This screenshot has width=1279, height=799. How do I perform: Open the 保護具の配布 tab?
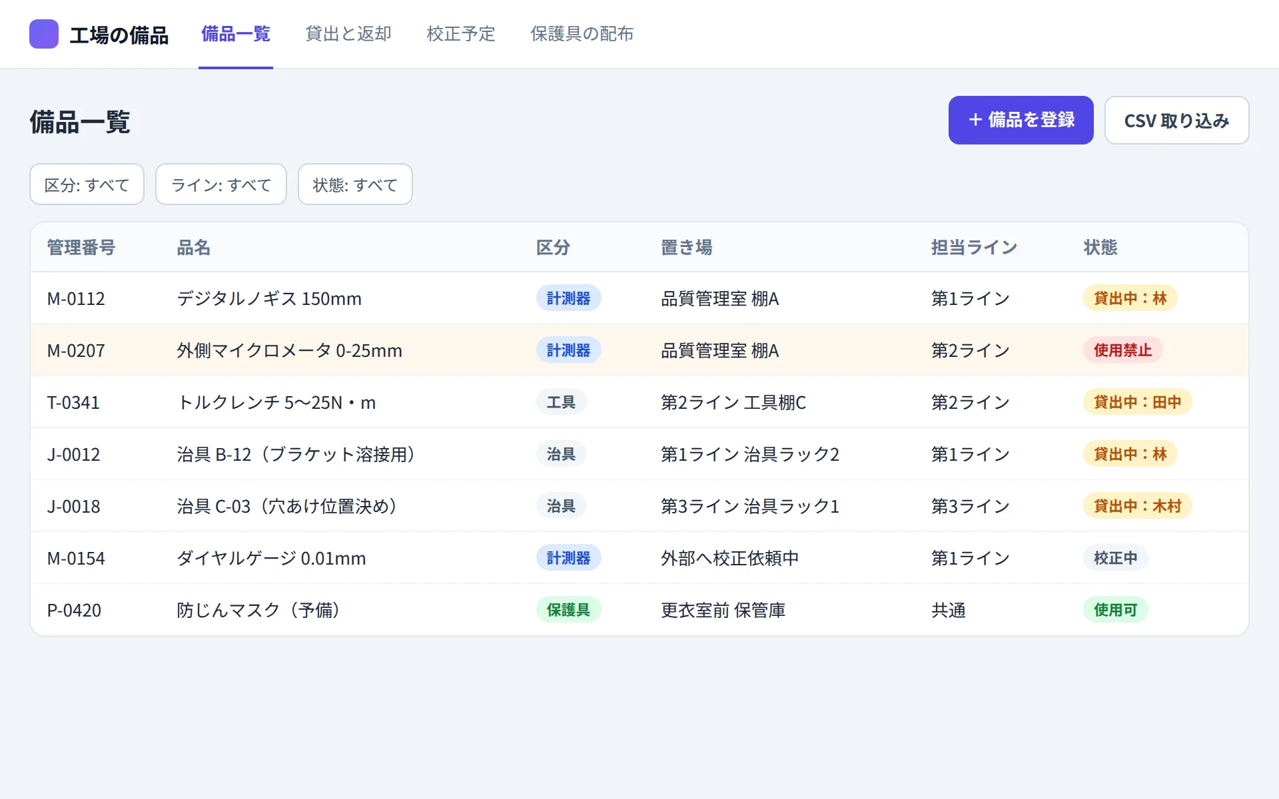point(582,34)
